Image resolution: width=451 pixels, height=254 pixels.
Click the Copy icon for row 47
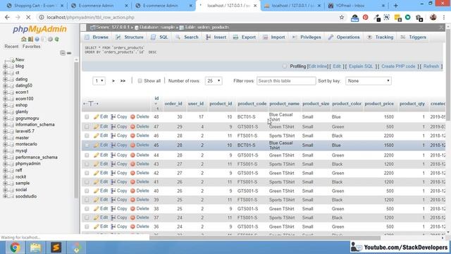point(113,127)
